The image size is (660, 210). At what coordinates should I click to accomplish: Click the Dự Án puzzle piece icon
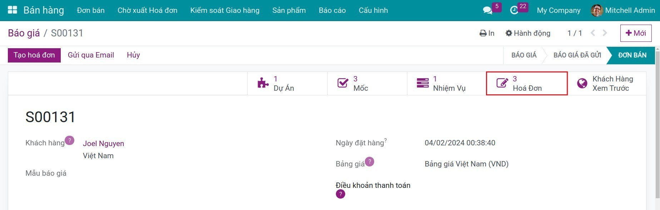coord(263,83)
